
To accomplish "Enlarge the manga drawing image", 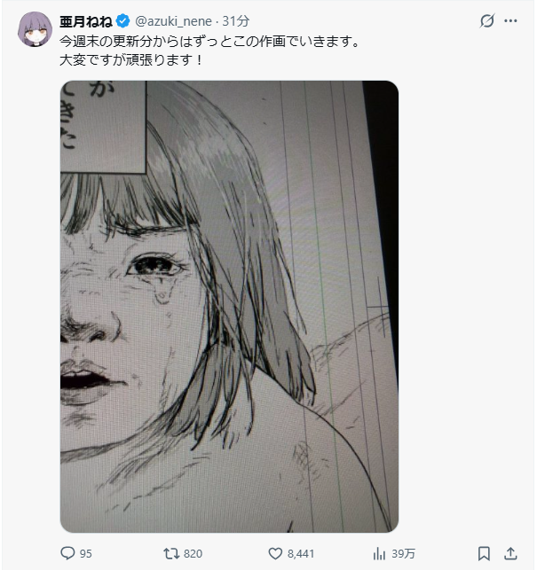I will (x=229, y=307).
